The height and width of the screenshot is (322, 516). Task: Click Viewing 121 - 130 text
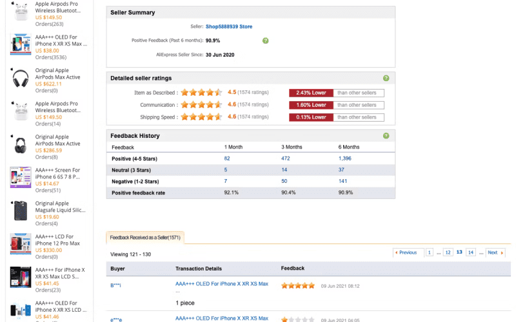(131, 254)
